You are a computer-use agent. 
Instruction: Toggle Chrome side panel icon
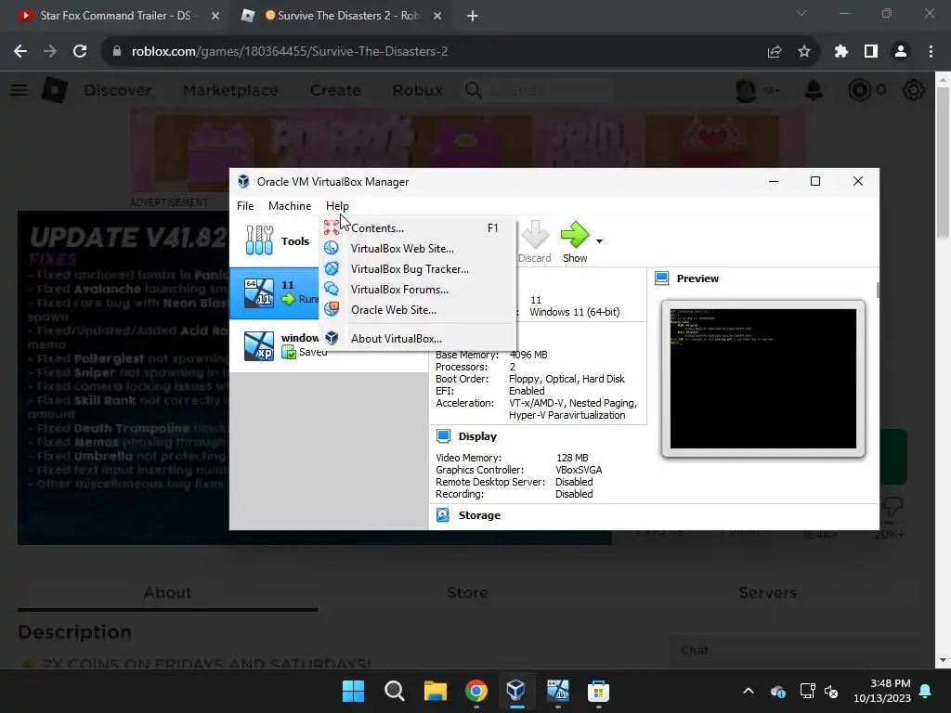pos(871,52)
